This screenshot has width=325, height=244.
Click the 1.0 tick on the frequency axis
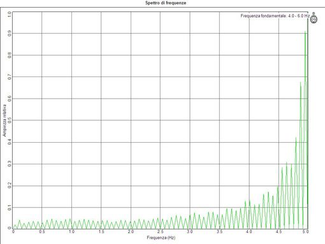click(71, 231)
